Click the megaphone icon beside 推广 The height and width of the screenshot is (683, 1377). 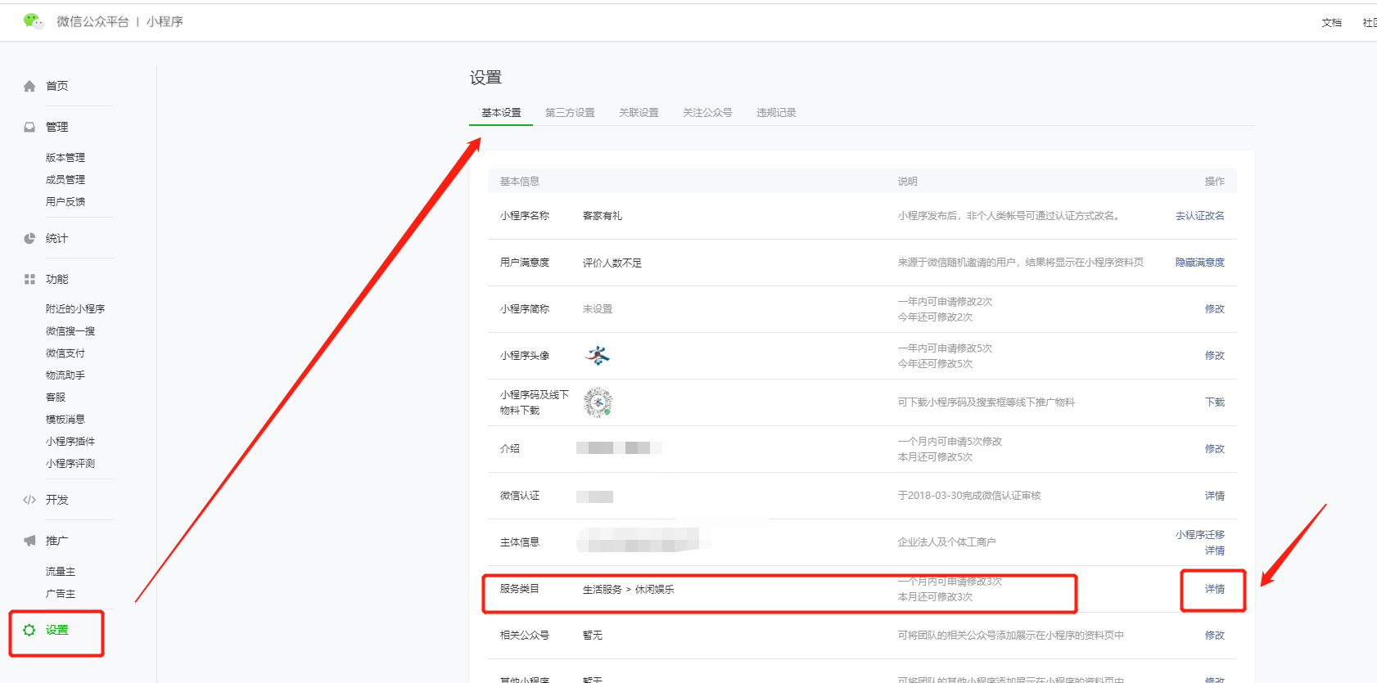[x=29, y=541]
